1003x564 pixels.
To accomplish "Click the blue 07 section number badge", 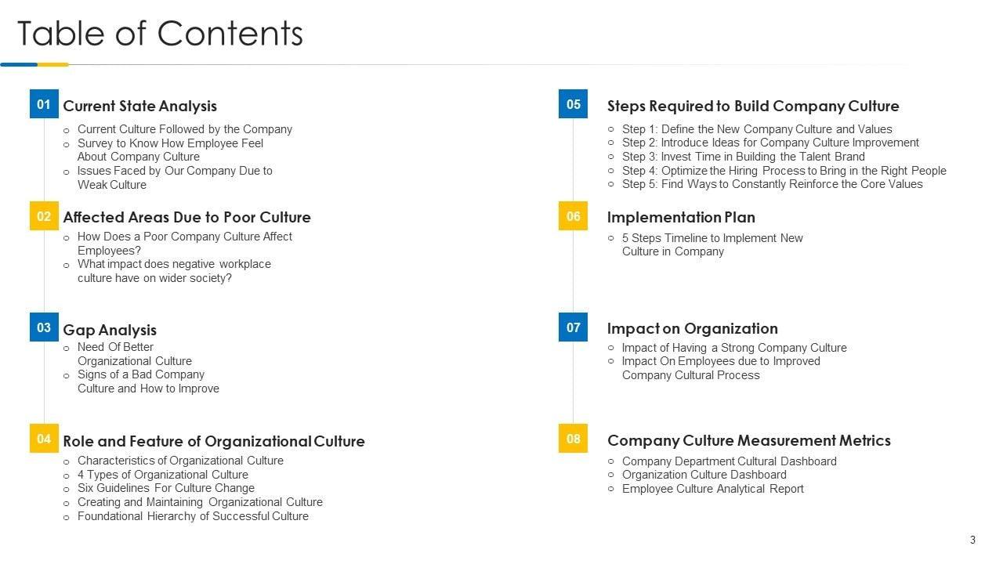I will click(x=573, y=327).
